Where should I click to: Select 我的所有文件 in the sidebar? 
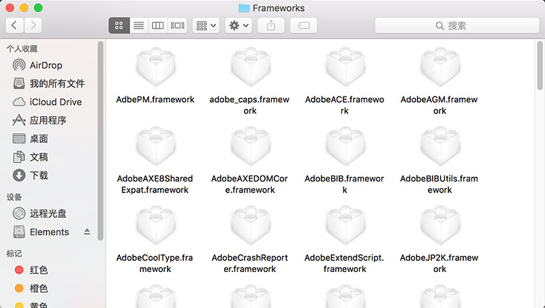point(48,84)
